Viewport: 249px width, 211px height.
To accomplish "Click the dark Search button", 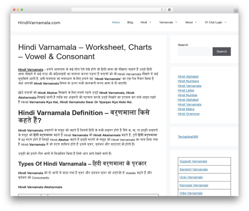I will pos(222,51).
